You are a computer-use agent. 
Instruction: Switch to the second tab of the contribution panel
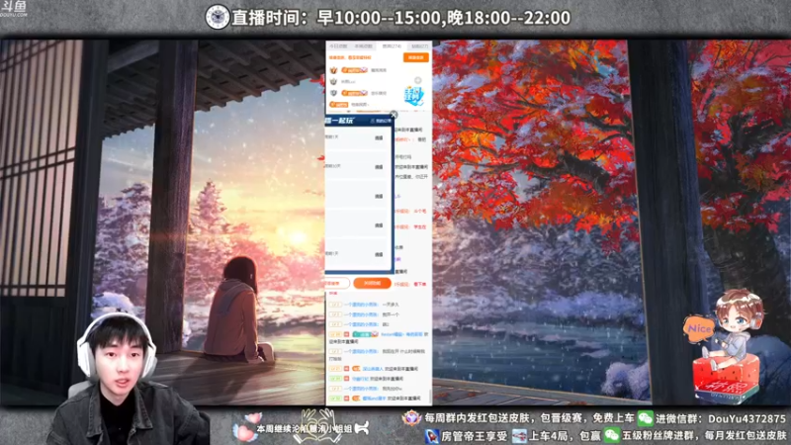click(x=363, y=45)
